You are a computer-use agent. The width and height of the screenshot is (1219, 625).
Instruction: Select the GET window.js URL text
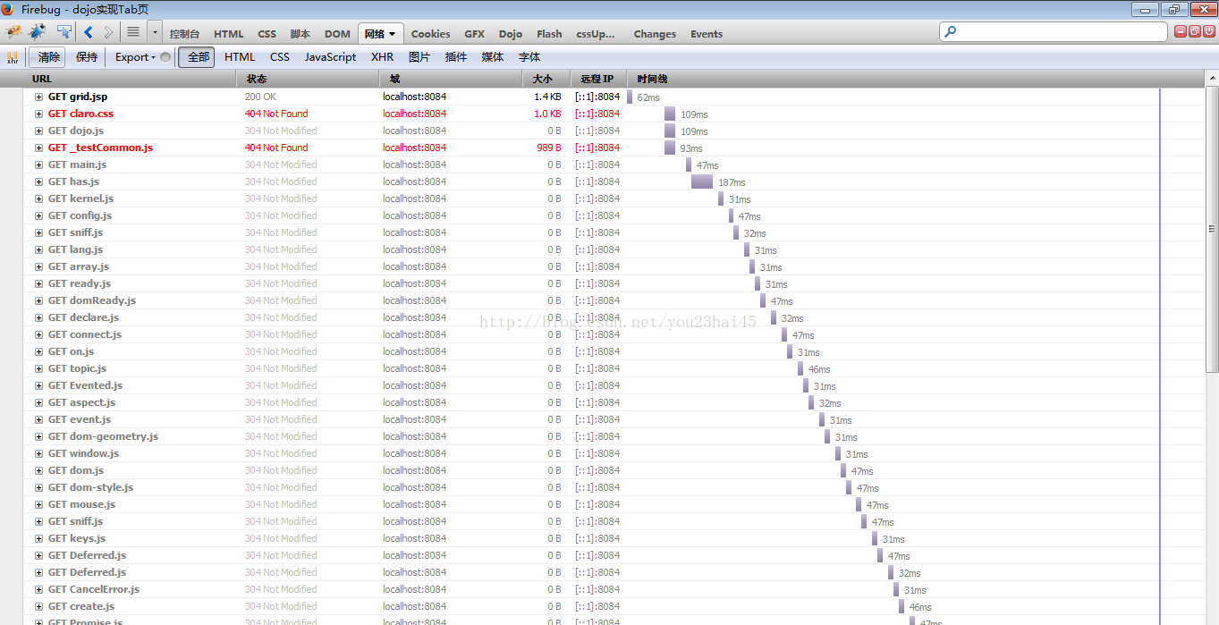(83, 453)
